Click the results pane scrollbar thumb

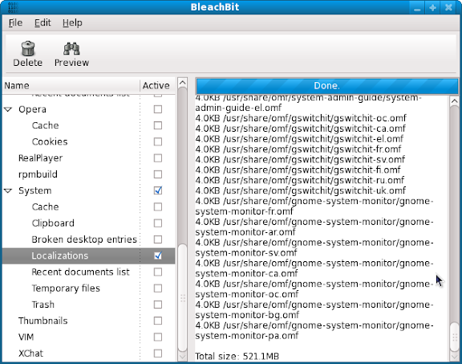(x=454, y=337)
